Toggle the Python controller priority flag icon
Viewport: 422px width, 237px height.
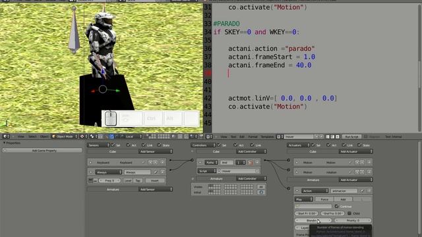251,163
